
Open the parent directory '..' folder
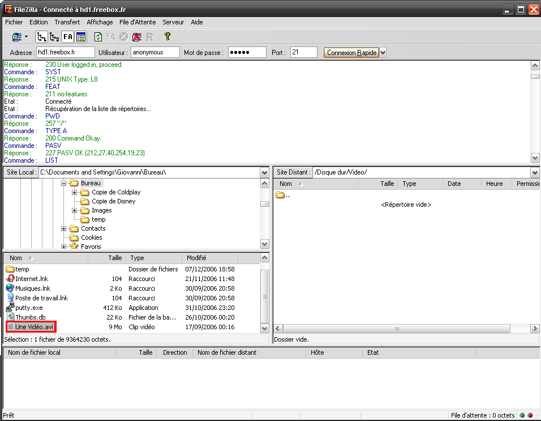coord(283,195)
